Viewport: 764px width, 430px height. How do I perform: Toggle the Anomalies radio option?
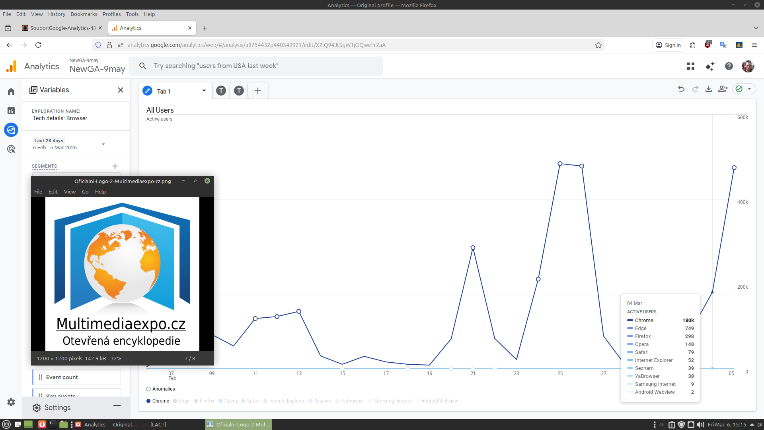(x=148, y=389)
